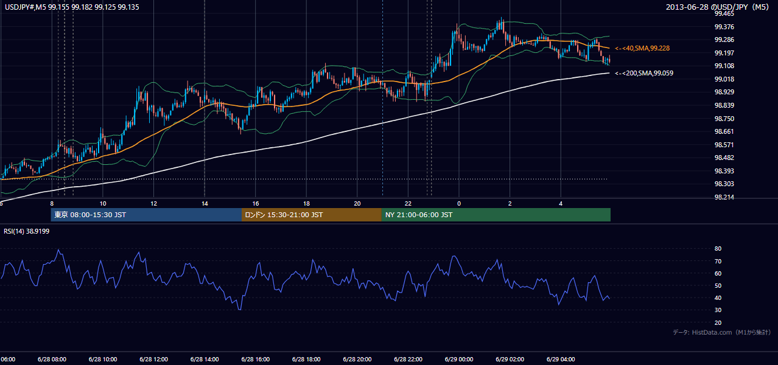
Task: Click price axis value 98.393
Action: pyautogui.click(x=724, y=171)
